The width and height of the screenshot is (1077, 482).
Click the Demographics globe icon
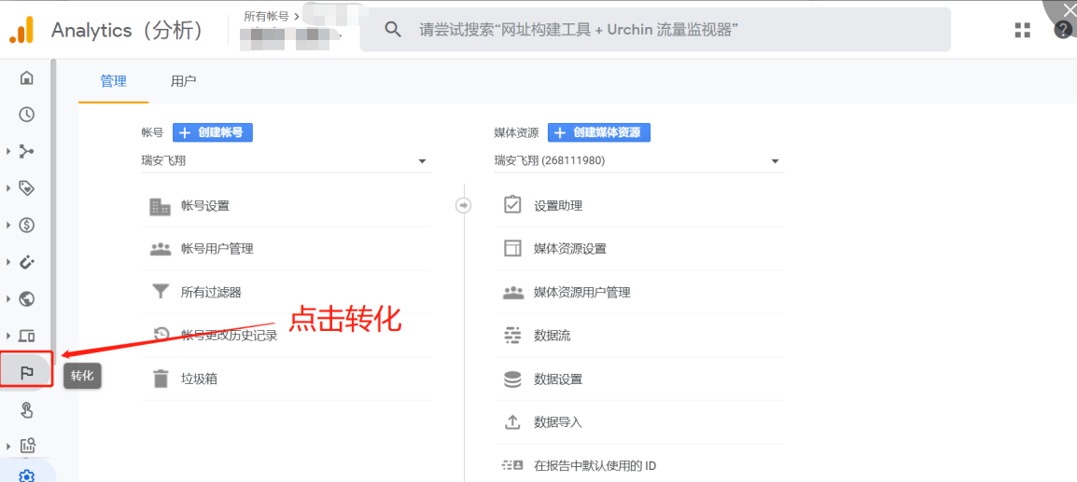[27, 299]
